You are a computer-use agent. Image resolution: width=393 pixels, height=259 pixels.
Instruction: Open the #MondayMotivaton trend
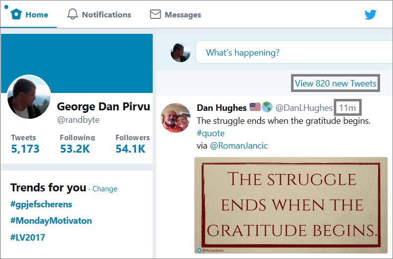click(x=51, y=221)
